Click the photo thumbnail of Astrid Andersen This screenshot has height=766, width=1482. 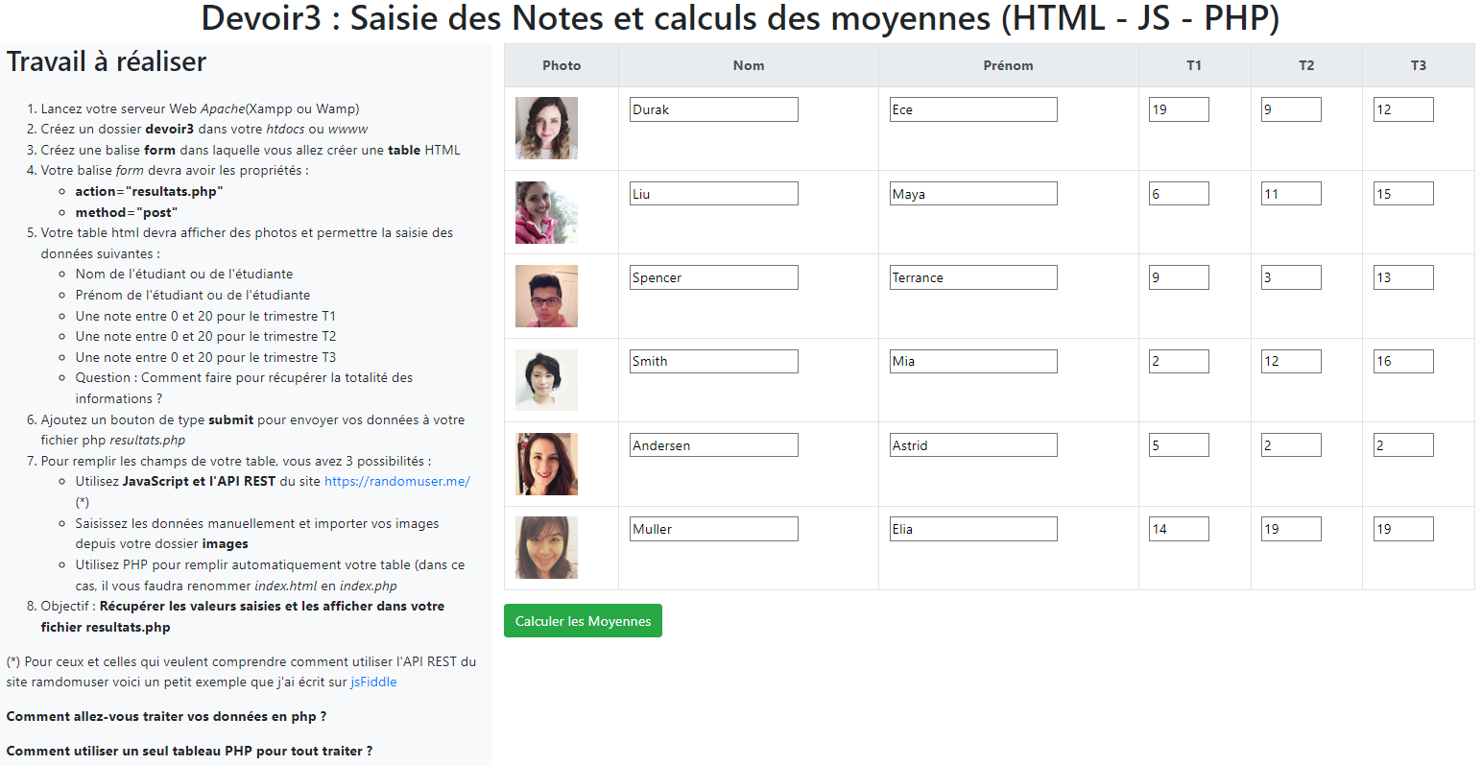(x=545, y=464)
